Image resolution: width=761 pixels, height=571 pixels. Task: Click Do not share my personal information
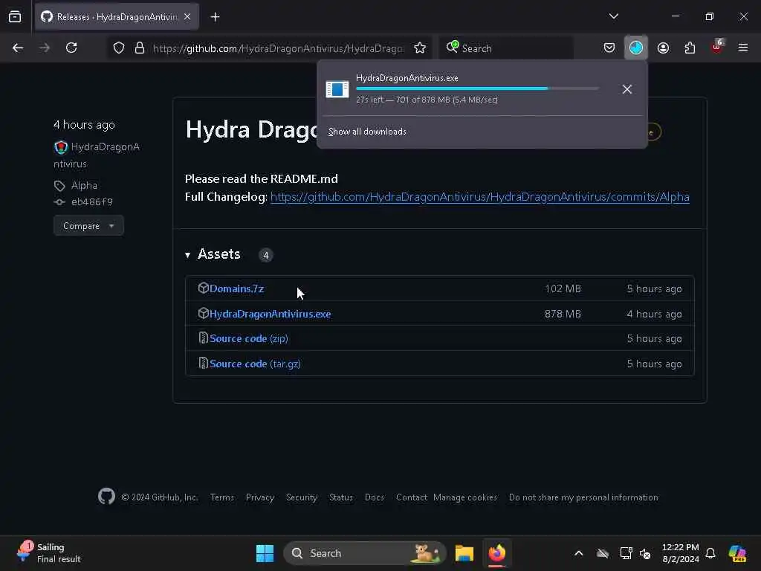tap(584, 497)
